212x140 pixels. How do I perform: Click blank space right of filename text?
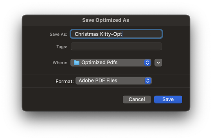click(x=142, y=34)
